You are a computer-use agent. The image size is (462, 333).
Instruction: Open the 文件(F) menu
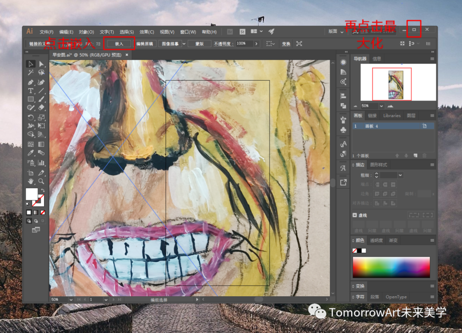[47, 32]
